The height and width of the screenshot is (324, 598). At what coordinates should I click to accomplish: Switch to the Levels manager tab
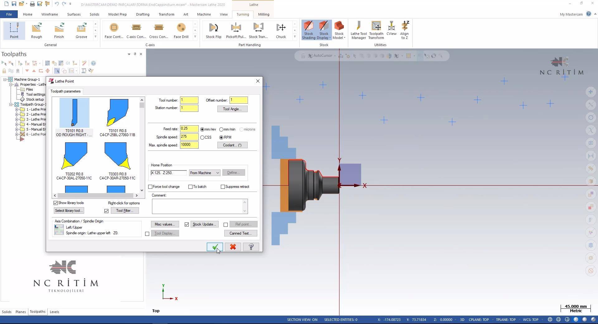click(54, 312)
